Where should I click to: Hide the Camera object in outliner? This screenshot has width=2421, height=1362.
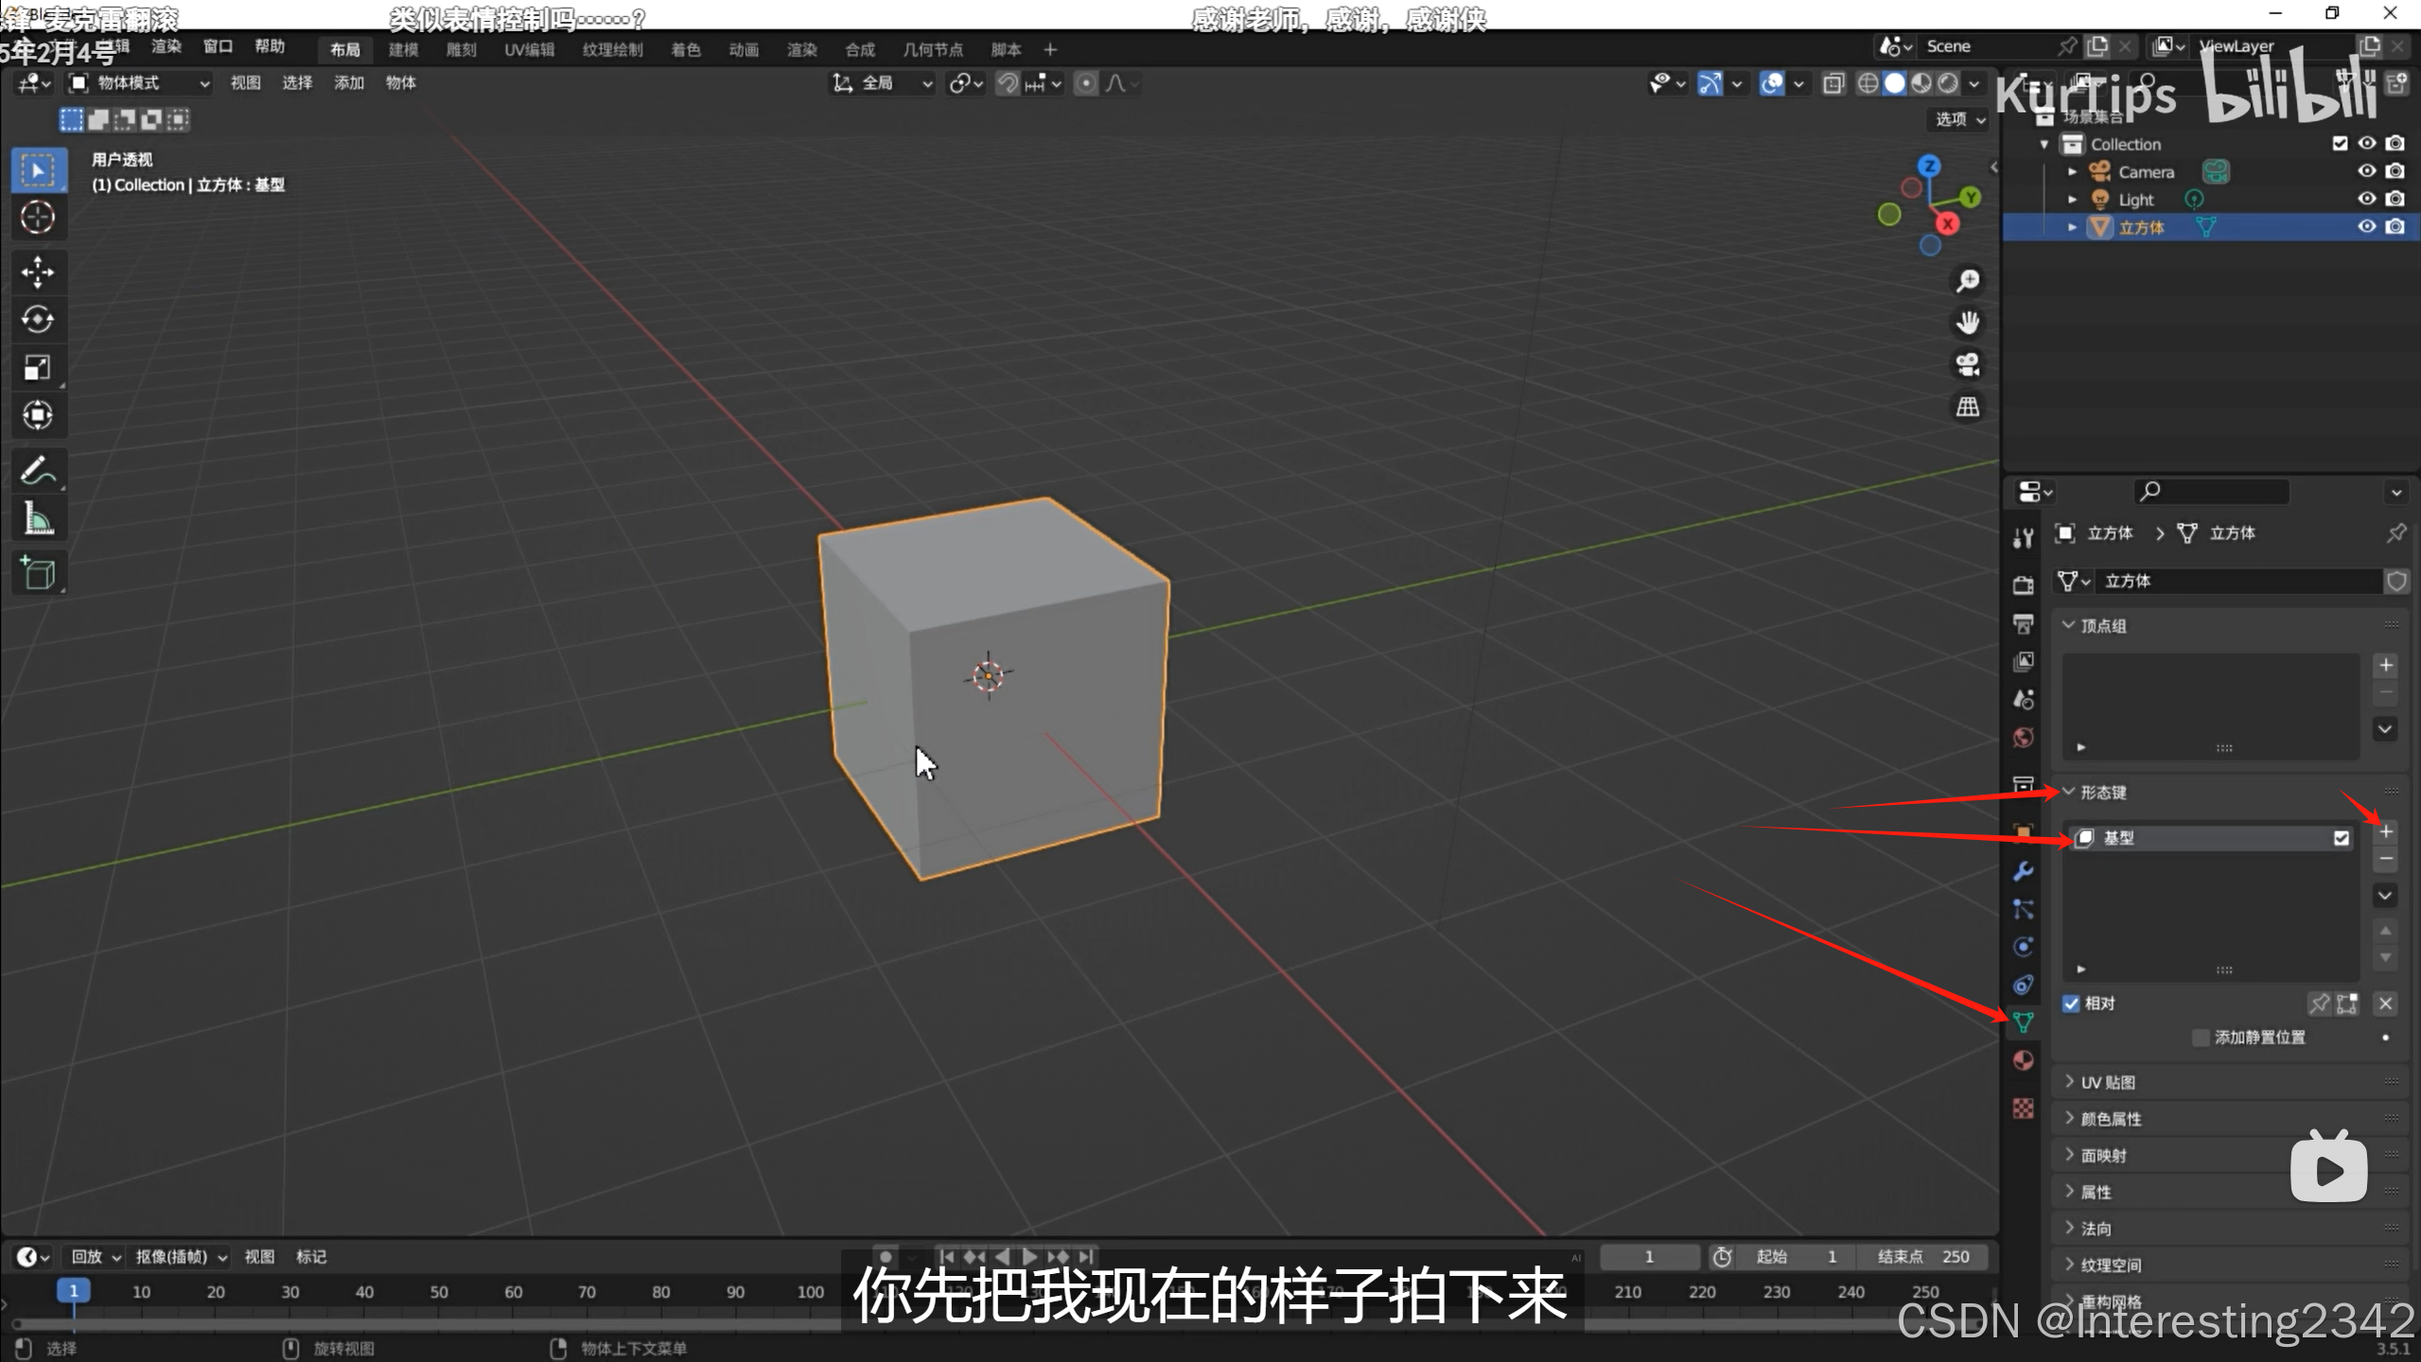click(x=2366, y=171)
